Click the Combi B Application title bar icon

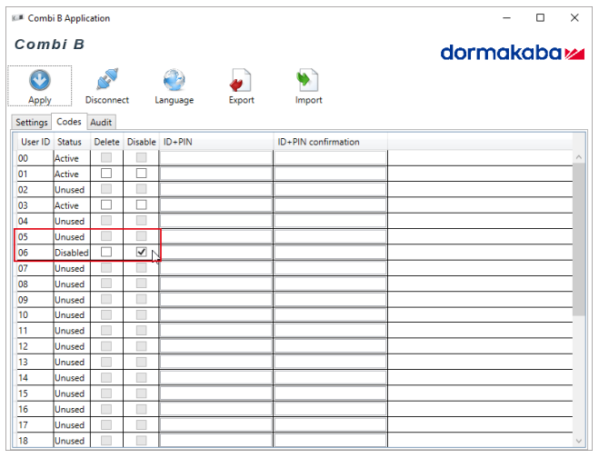click(x=16, y=17)
